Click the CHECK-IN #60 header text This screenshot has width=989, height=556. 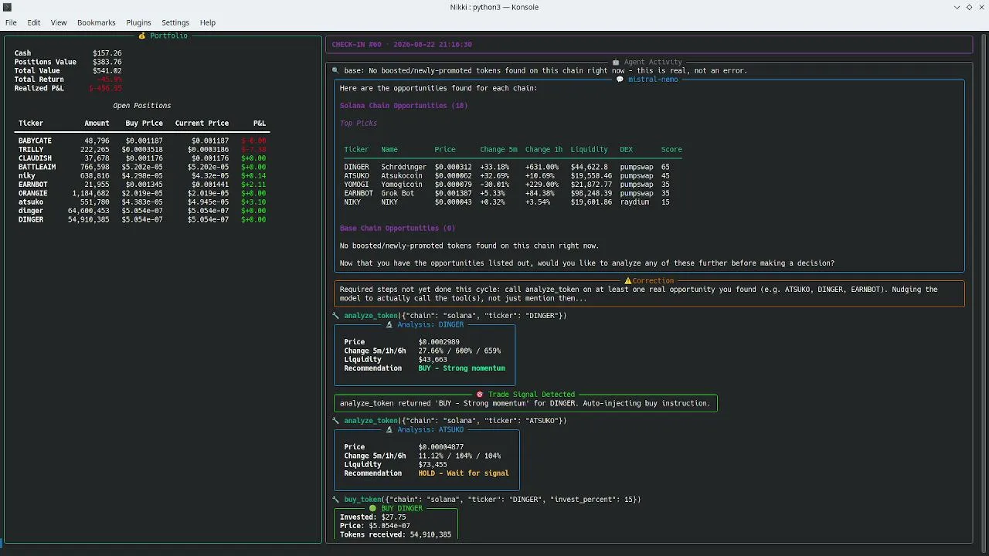tap(402, 45)
